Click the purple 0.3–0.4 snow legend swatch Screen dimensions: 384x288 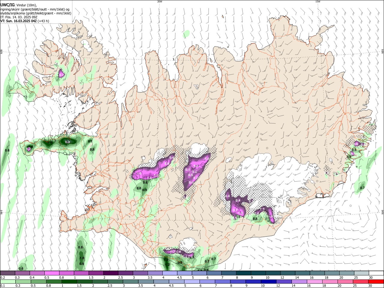point(22,273)
